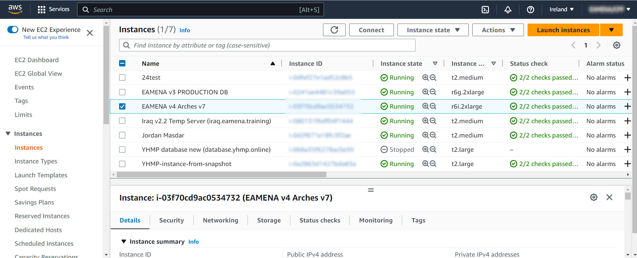
Task: Filter by Instance type column arrow
Action: coord(494,63)
